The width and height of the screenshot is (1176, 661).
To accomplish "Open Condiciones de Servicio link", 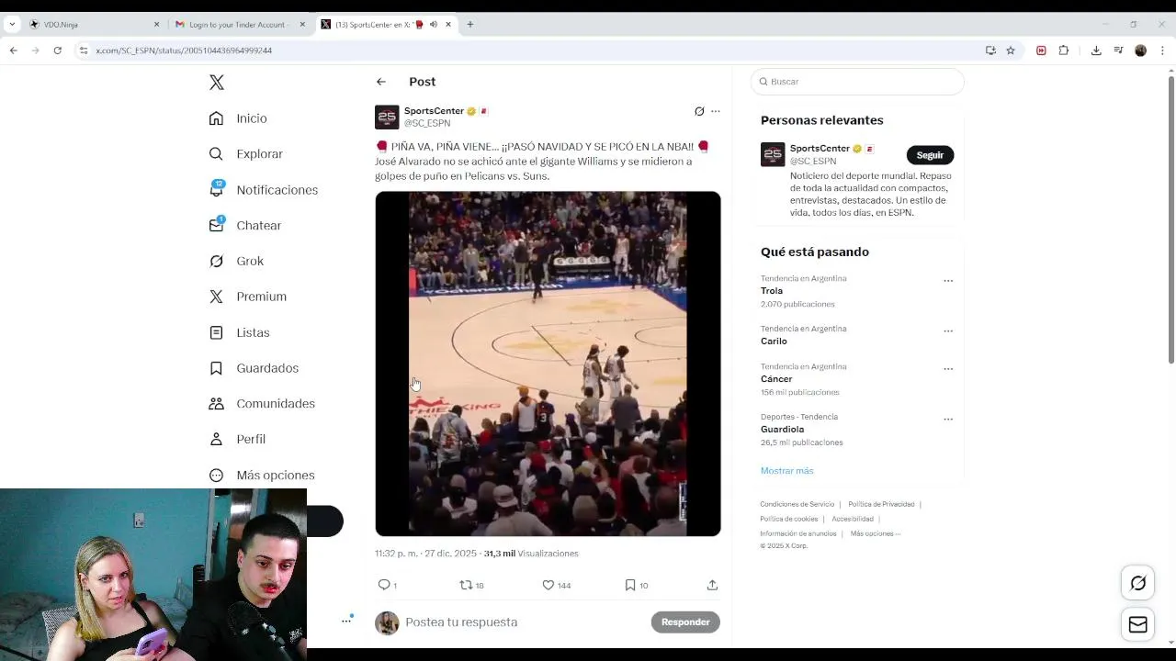I will 797,504.
